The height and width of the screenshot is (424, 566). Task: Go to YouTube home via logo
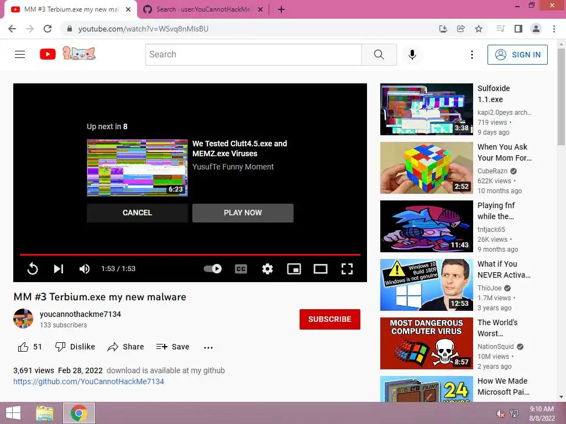[x=48, y=55]
